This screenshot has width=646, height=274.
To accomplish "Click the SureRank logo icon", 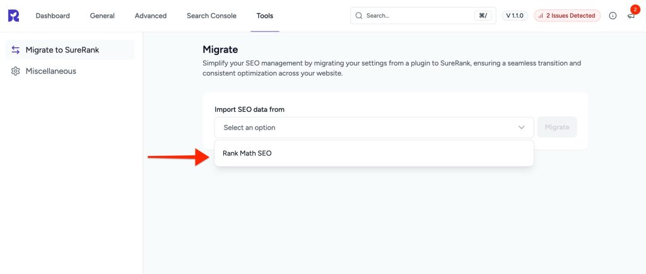I will tap(14, 16).
